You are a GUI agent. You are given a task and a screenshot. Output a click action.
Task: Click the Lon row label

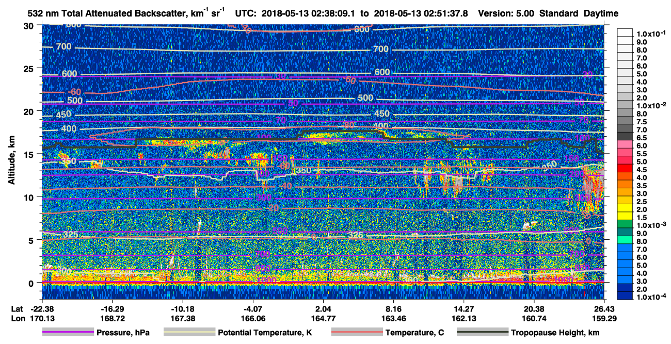pyautogui.click(x=18, y=319)
